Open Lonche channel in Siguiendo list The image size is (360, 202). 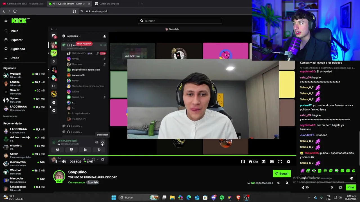24,84
